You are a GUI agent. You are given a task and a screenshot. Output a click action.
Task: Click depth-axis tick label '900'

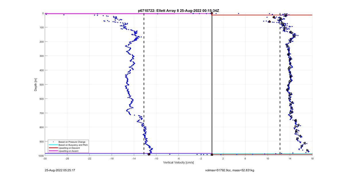[42, 141]
